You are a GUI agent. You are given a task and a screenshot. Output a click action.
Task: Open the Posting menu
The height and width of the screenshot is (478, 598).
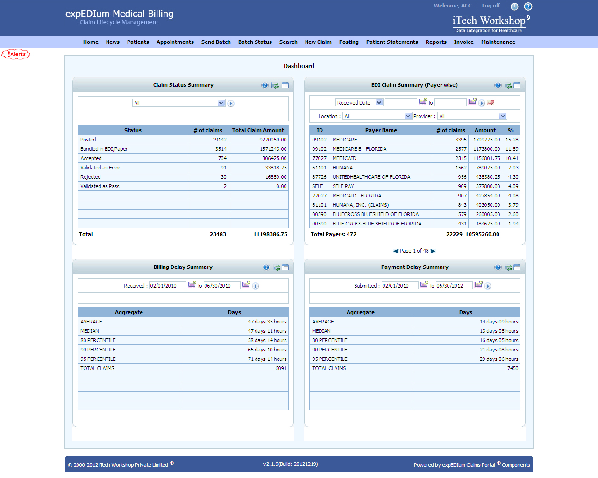pyautogui.click(x=349, y=42)
